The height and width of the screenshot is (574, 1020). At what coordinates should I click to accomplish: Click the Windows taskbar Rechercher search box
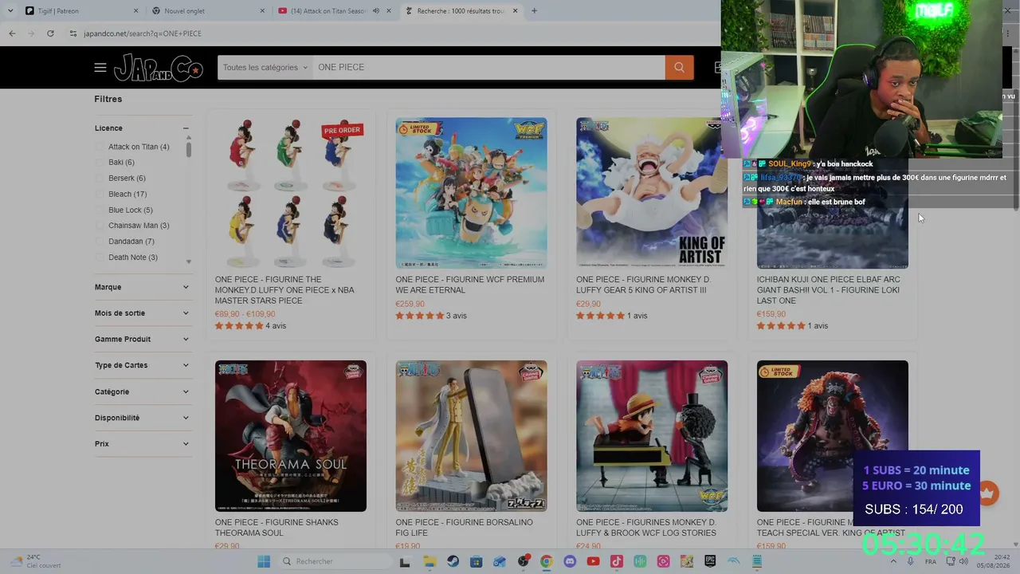(x=334, y=561)
